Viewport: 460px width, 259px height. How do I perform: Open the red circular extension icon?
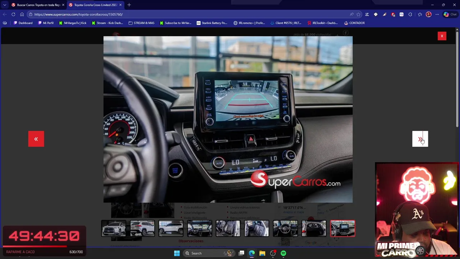(x=393, y=14)
